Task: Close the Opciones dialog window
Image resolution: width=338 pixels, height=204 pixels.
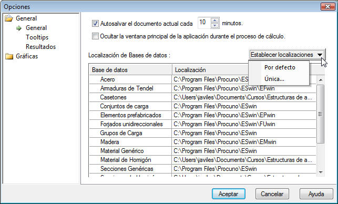Action: coord(327,7)
